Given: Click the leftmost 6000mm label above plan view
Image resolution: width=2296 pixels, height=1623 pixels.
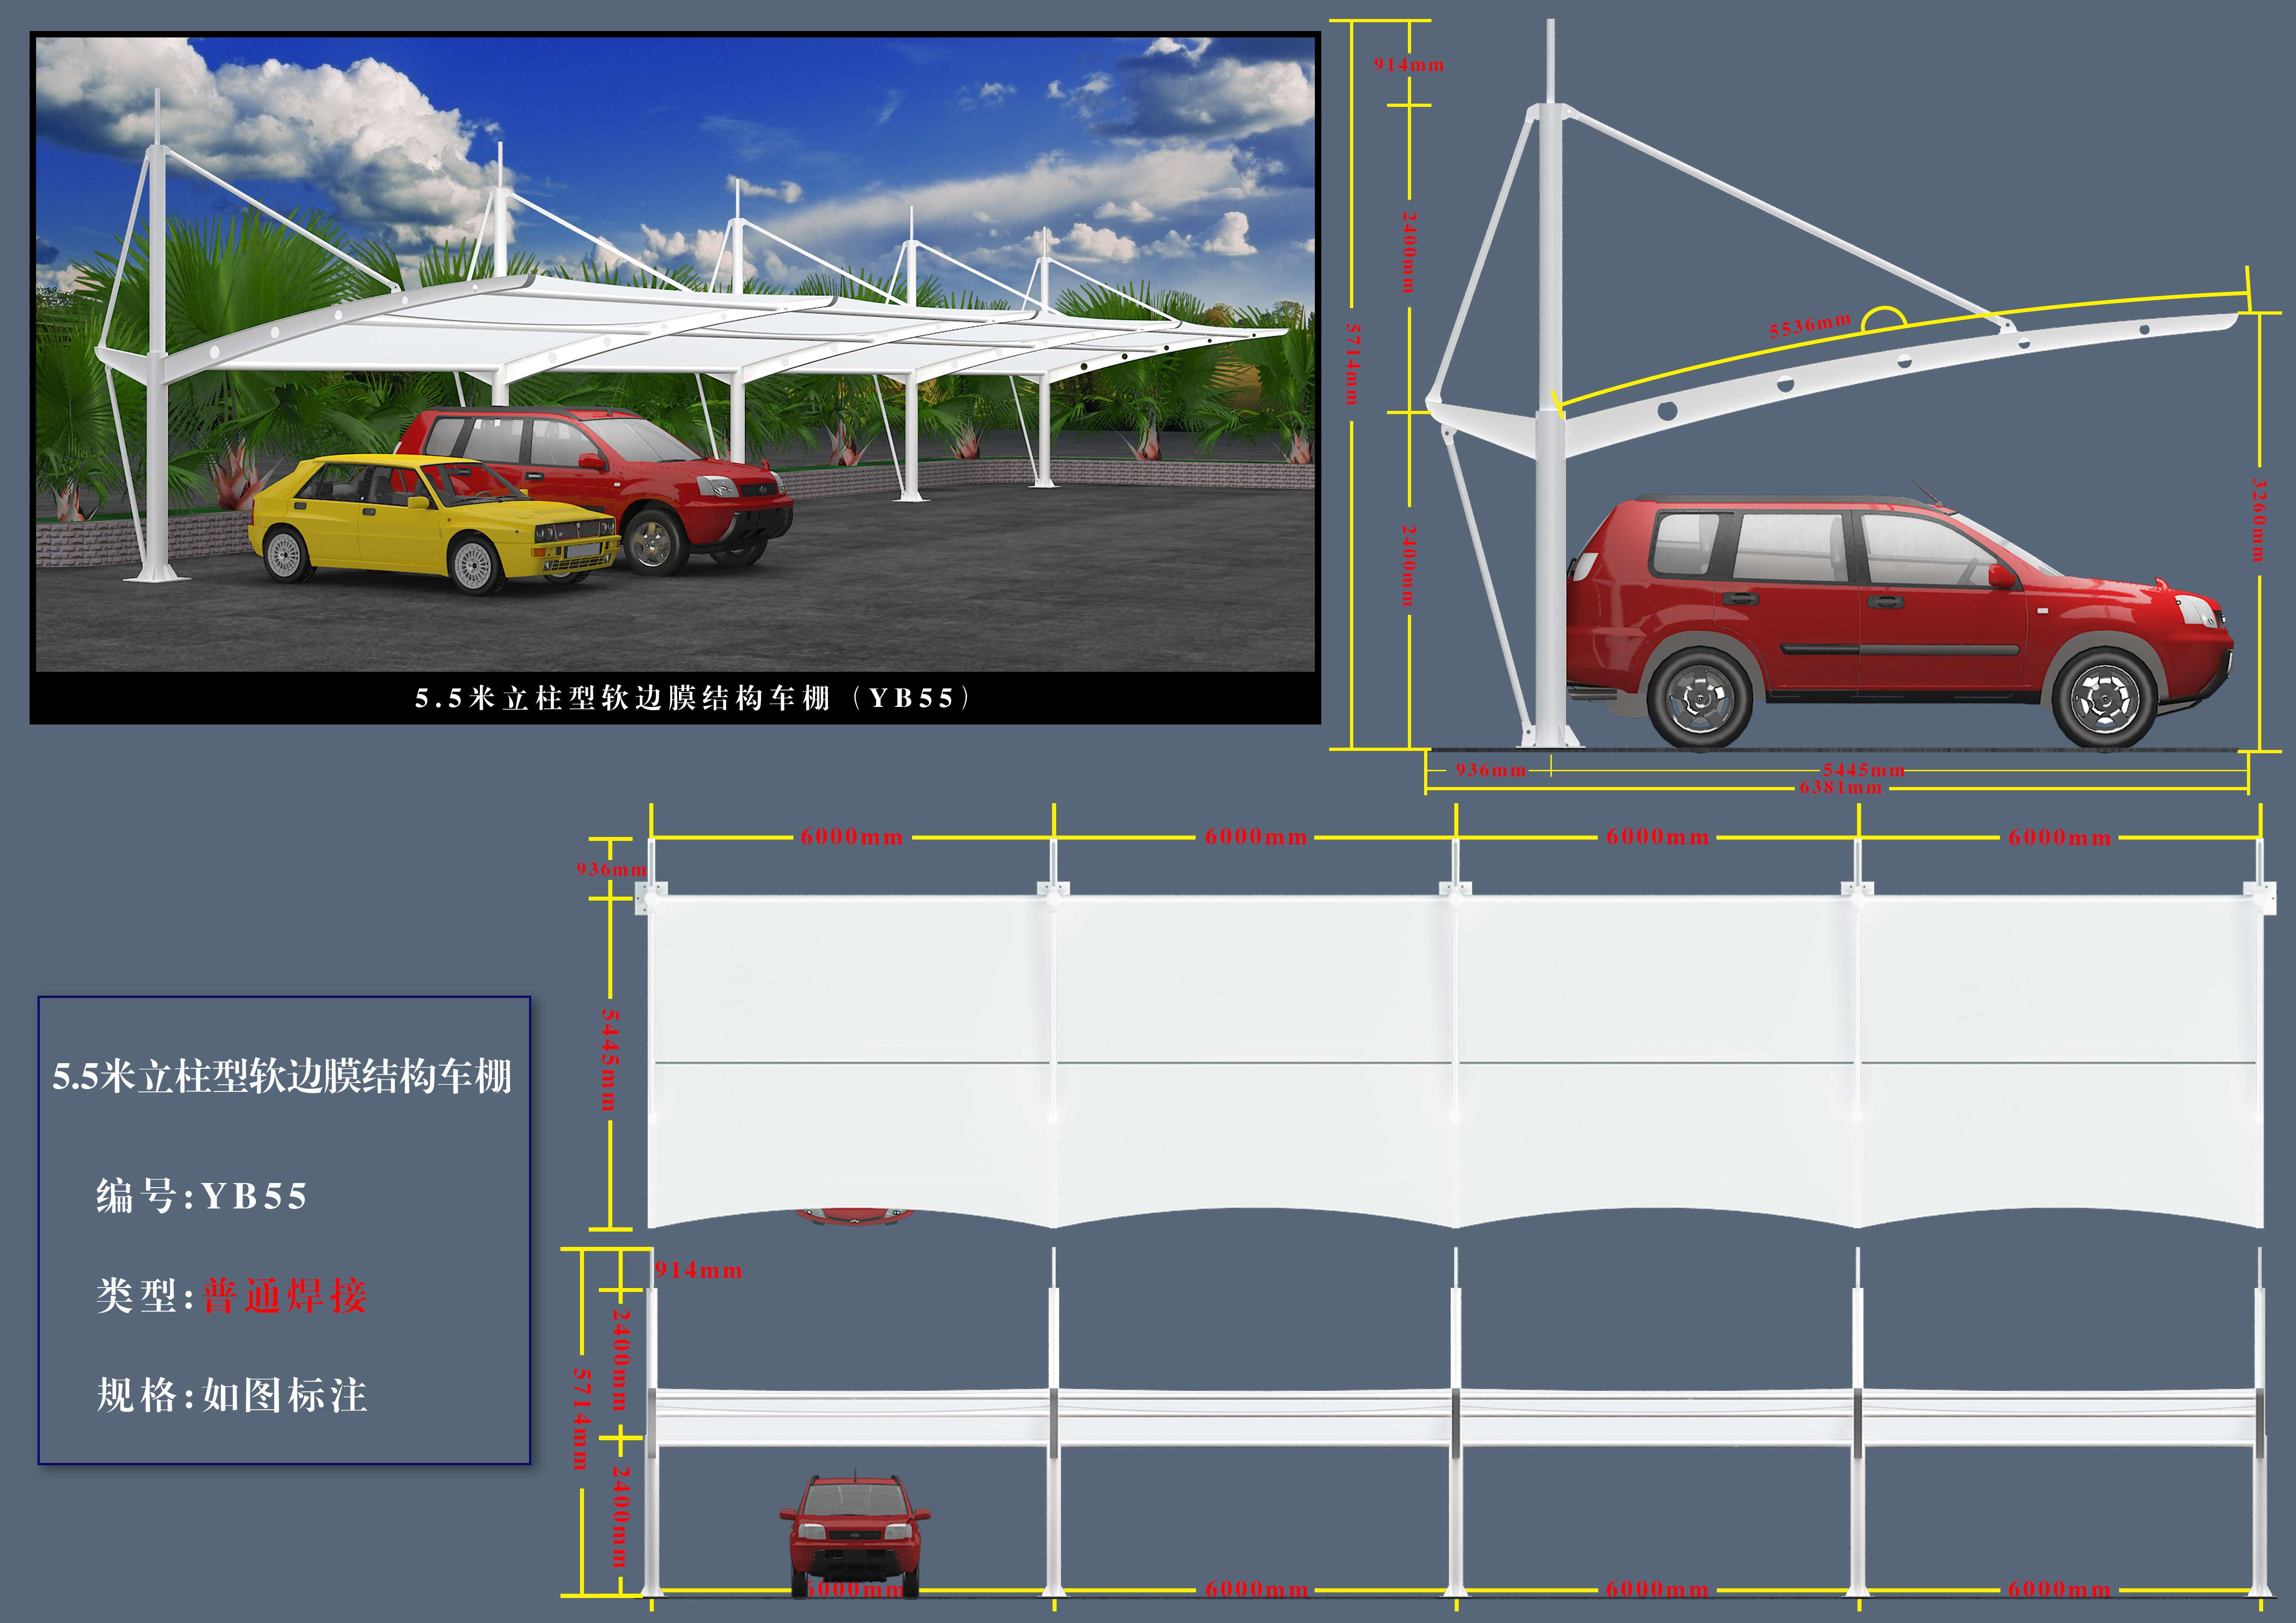Looking at the screenshot, I should click(x=851, y=837).
